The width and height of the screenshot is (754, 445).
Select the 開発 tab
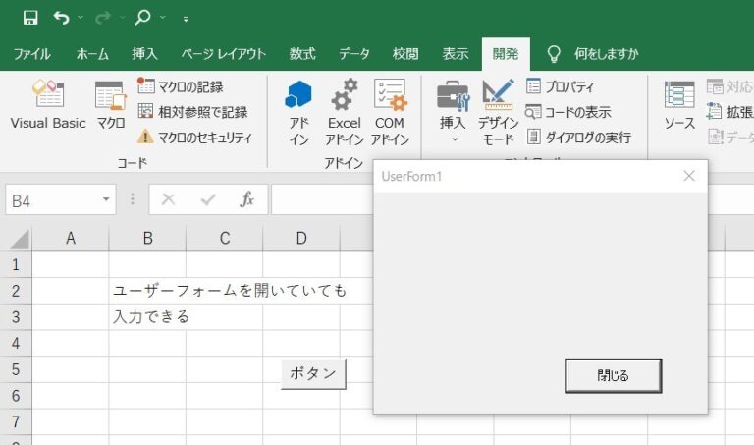pos(506,53)
